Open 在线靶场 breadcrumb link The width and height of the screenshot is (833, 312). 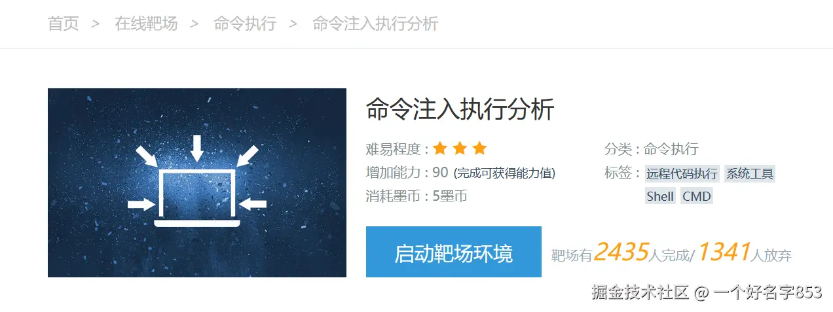click(146, 24)
